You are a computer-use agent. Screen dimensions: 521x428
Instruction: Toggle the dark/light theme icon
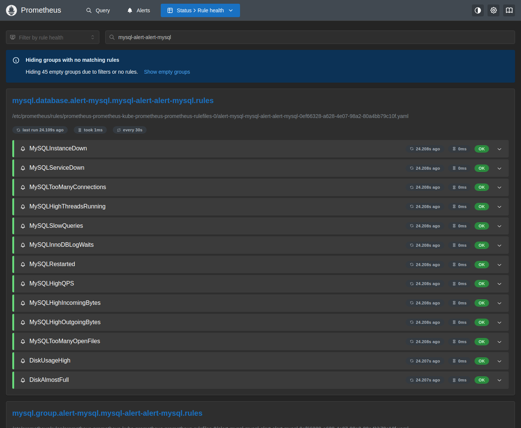[x=478, y=10]
